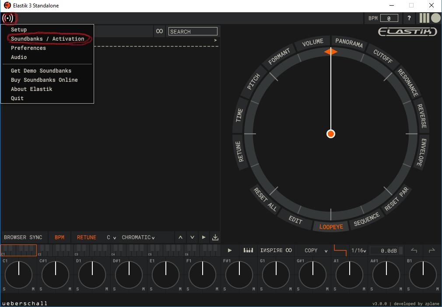Toggle BROWSER SYNC
The width and height of the screenshot is (442, 307).
[x=23, y=237]
